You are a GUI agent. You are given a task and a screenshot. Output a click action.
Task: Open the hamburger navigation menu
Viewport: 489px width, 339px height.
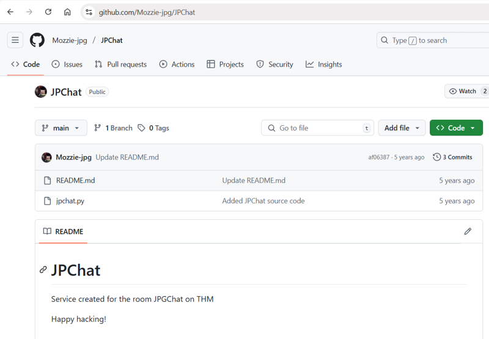coord(15,40)
